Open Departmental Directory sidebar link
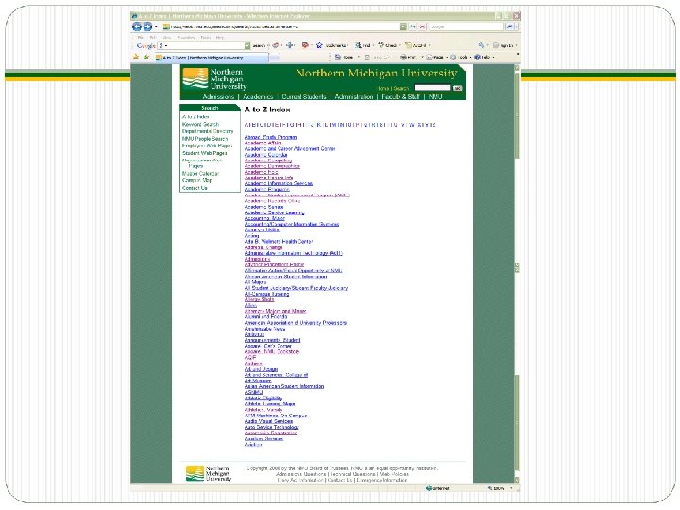This screenshot has height=510, width=680. pos(208,131)
